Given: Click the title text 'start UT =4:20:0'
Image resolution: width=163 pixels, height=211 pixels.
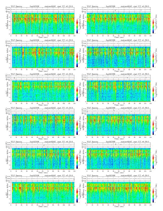Looking at the screenshot, I should [x=65, y=142].
